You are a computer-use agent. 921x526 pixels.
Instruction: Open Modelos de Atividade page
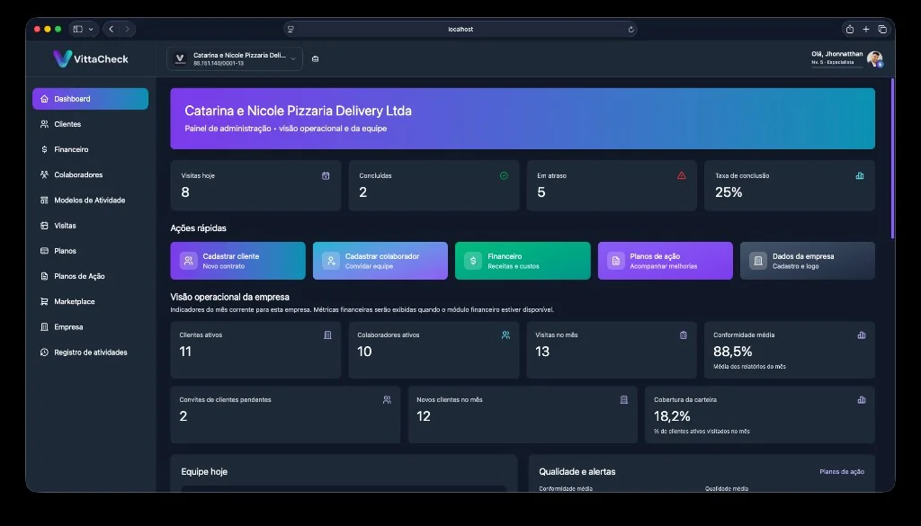pos(90,201)
